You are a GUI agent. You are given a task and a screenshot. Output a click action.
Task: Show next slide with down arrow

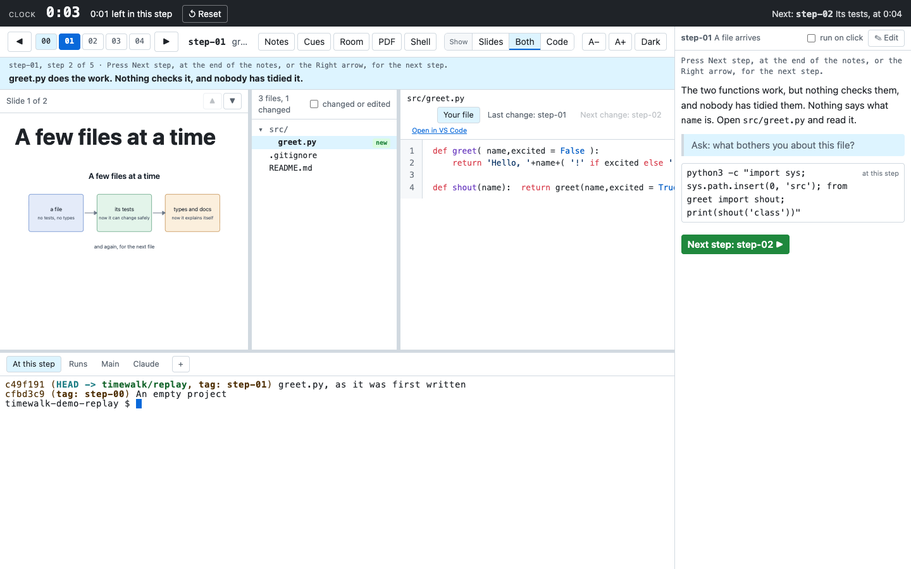coord(233,101)
